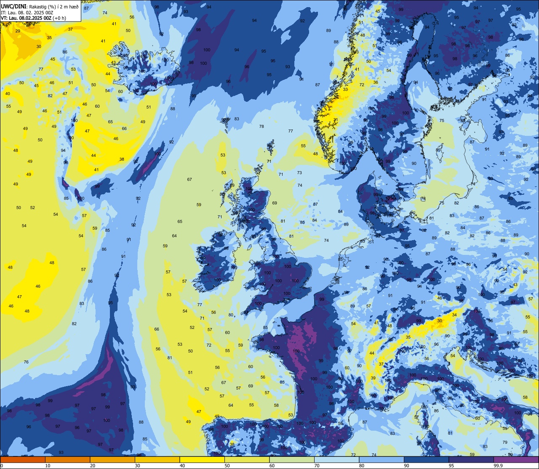The height and width of the screenshot is (469, 539).
Task: Click the humidity value '76' in the southwest Atlantic
Action: pyautogui.click(x=26, y=362)
